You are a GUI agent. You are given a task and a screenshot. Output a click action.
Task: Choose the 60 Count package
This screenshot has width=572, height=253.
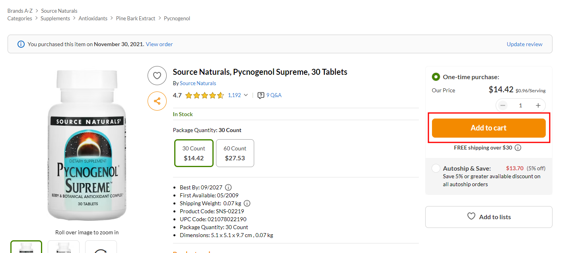[235, 153]
